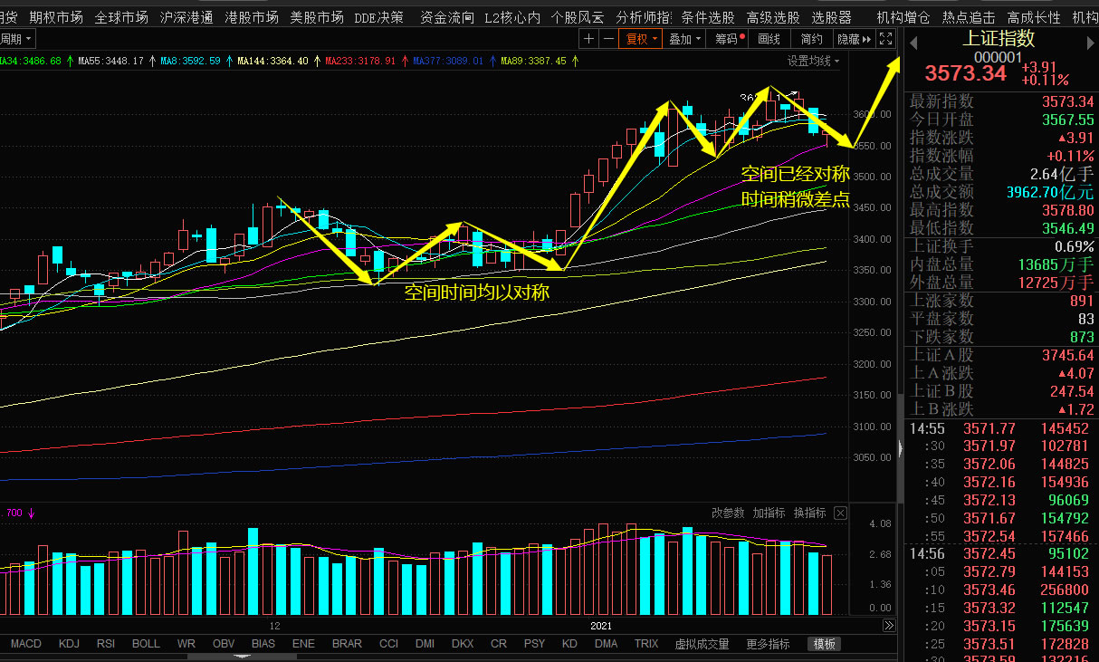Expand the 周期 period dropdown
The height and width of the screenshot is (662, 1099).
[17, 39]
